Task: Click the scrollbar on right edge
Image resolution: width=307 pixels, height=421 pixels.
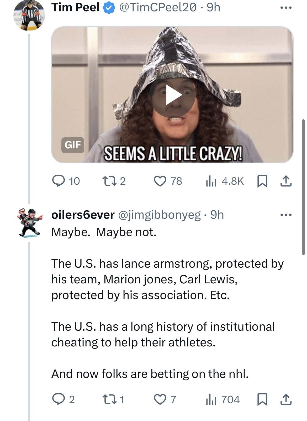Action: coord(303,187)
